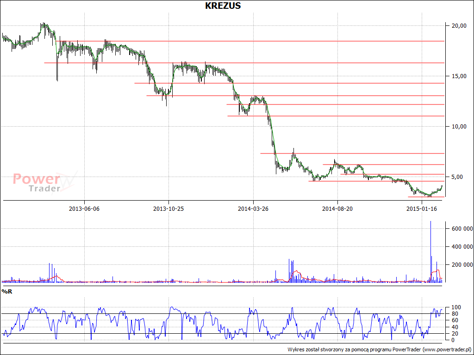This screenshot has height=355, width=474.
Task: Click the %R indicator label
Action: click(6, 292)
